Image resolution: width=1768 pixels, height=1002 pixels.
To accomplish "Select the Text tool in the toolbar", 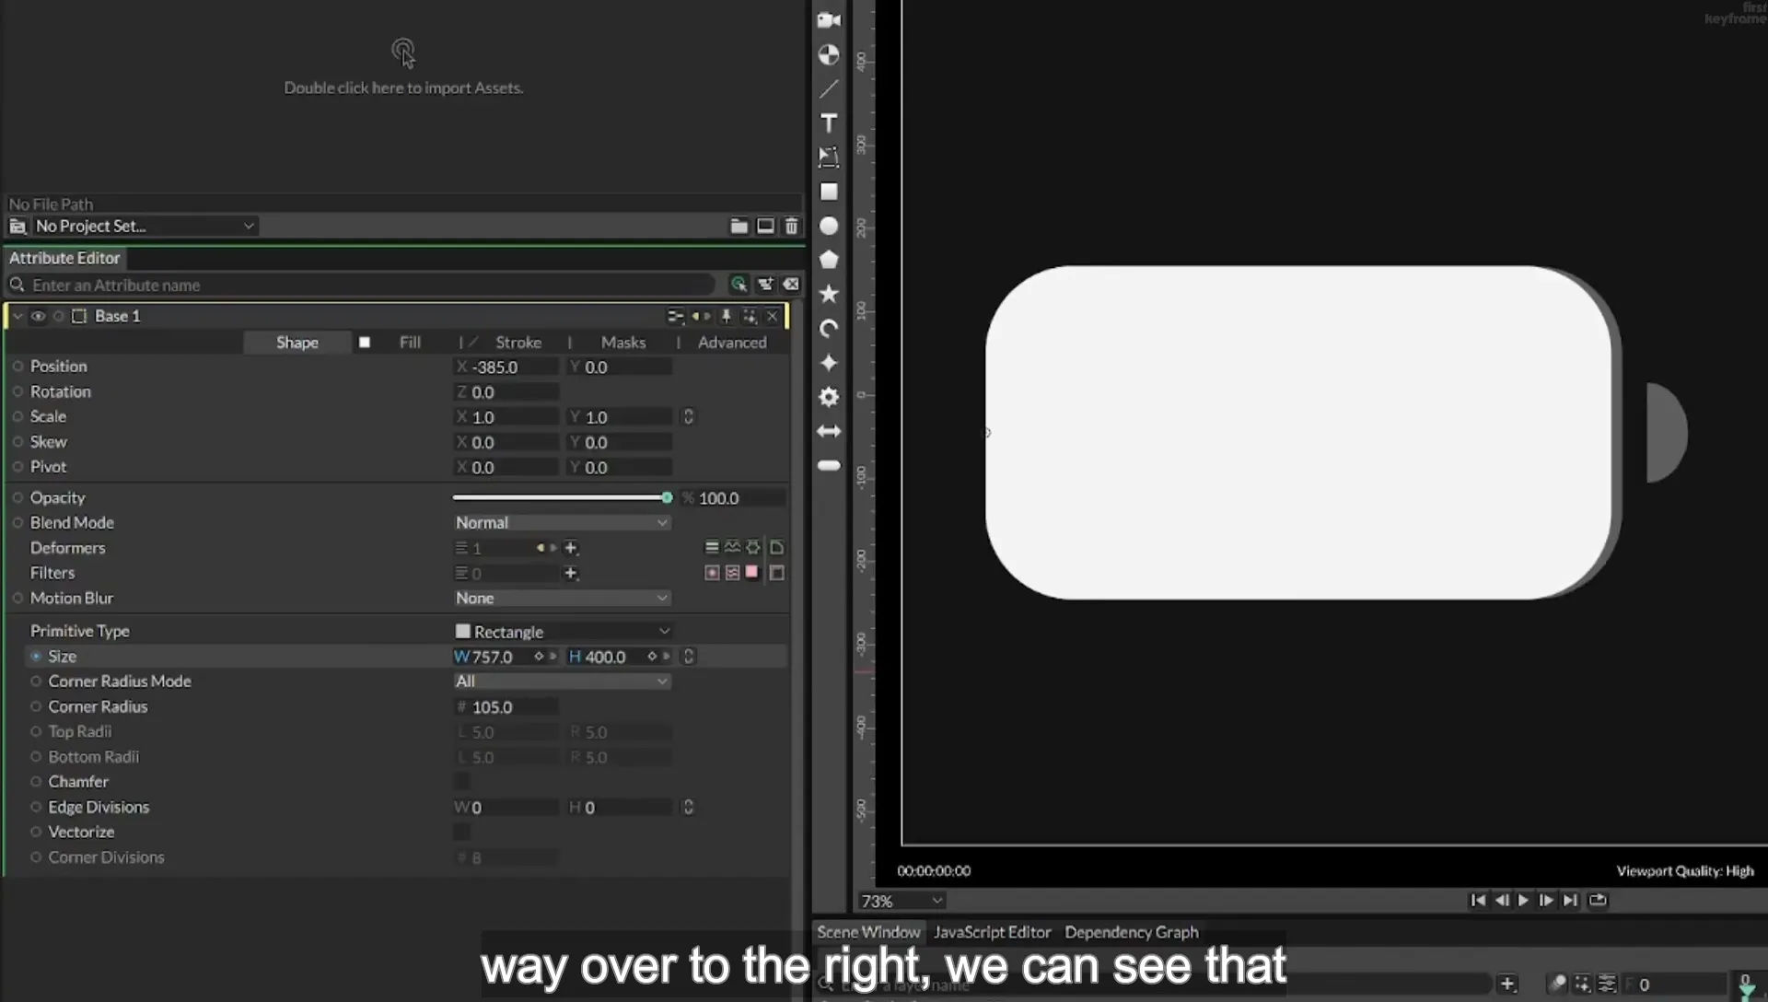I will pyautogui.click(x=829, y=123).
